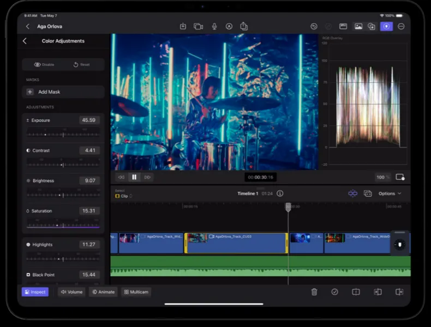Click the playhead marker on the ruler

[288, 207]
